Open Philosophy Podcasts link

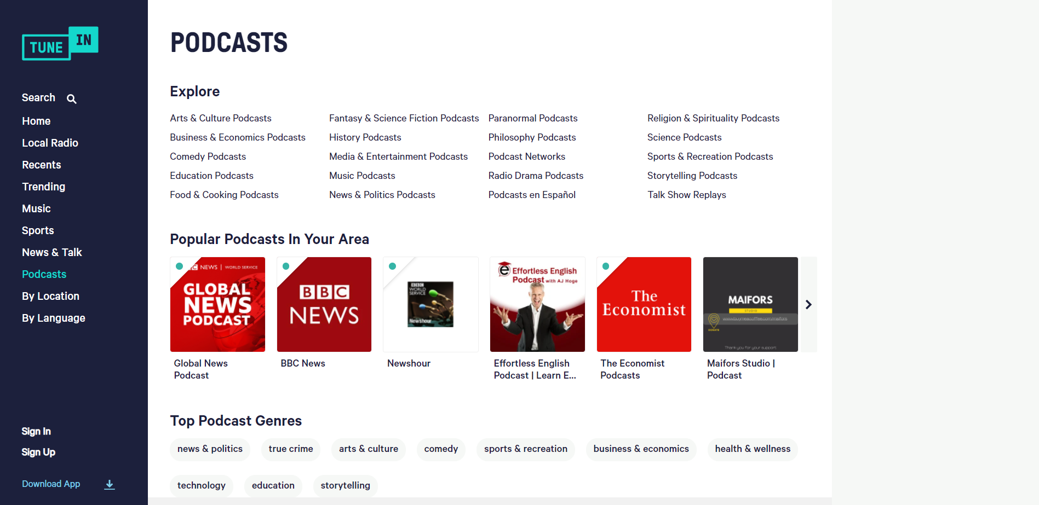532,137
